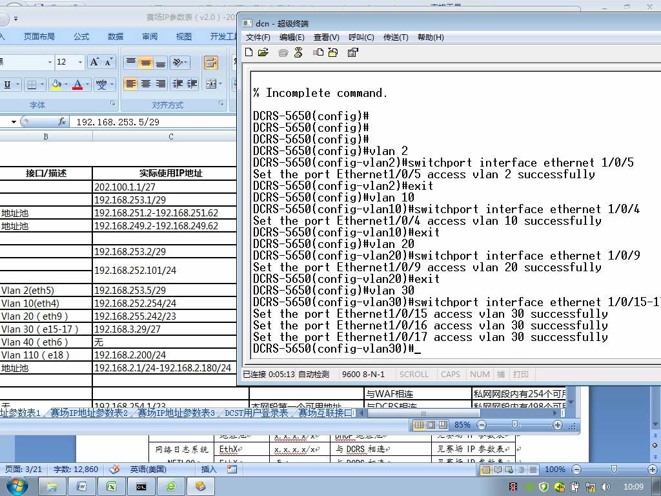This screenshot has height=496, width=661.
Task: Increase font size in Excel ribbon
Action: pyautogui.click(x=94, y=62)
